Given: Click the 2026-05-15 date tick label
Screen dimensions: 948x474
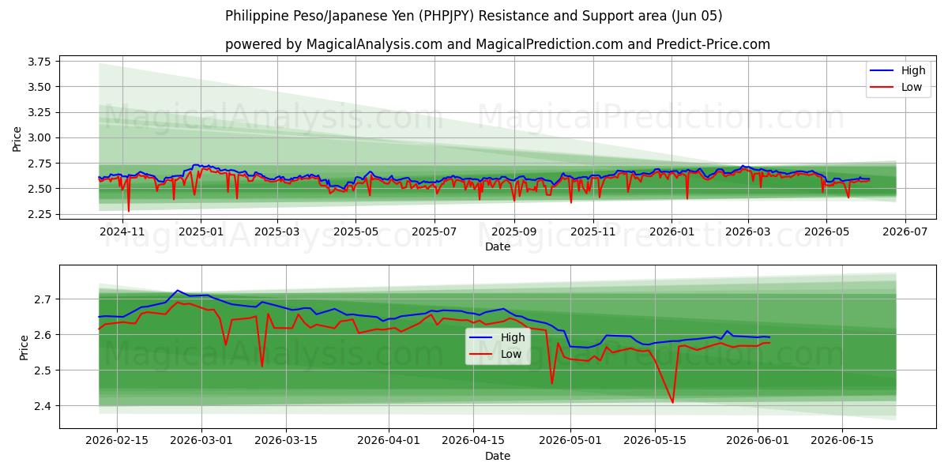Looking at the screenshot, I should 654,441.
